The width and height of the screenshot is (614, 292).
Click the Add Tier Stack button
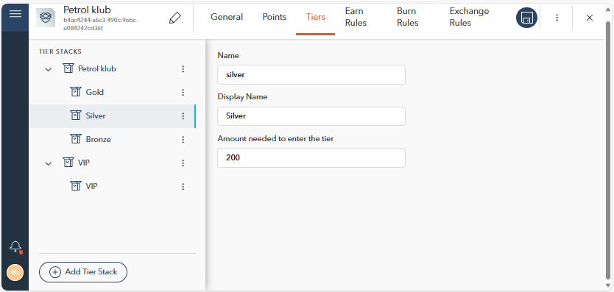point(83,272)
